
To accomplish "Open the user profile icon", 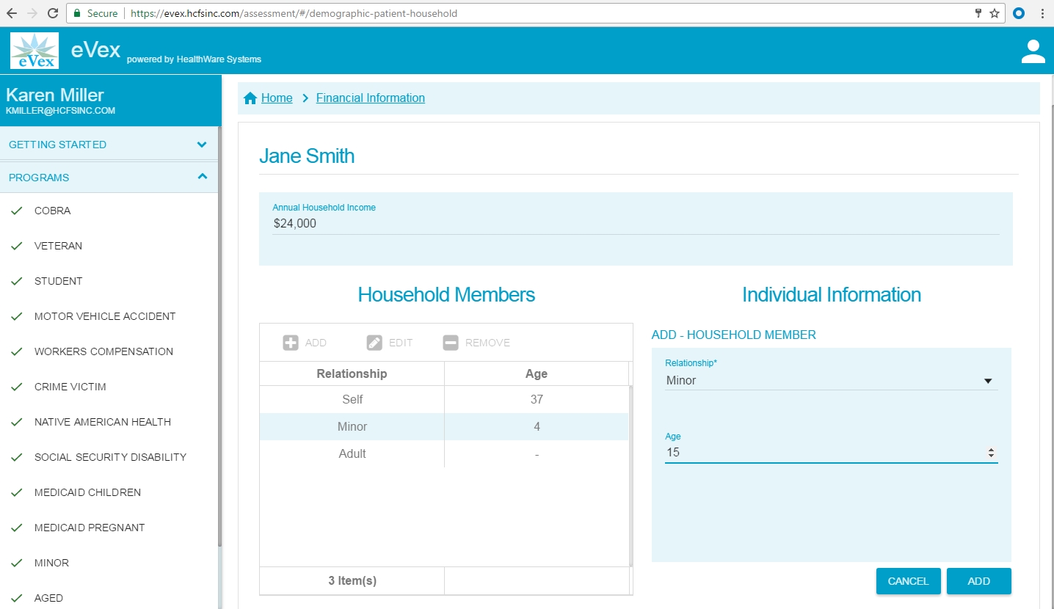I will (1033, 51).
